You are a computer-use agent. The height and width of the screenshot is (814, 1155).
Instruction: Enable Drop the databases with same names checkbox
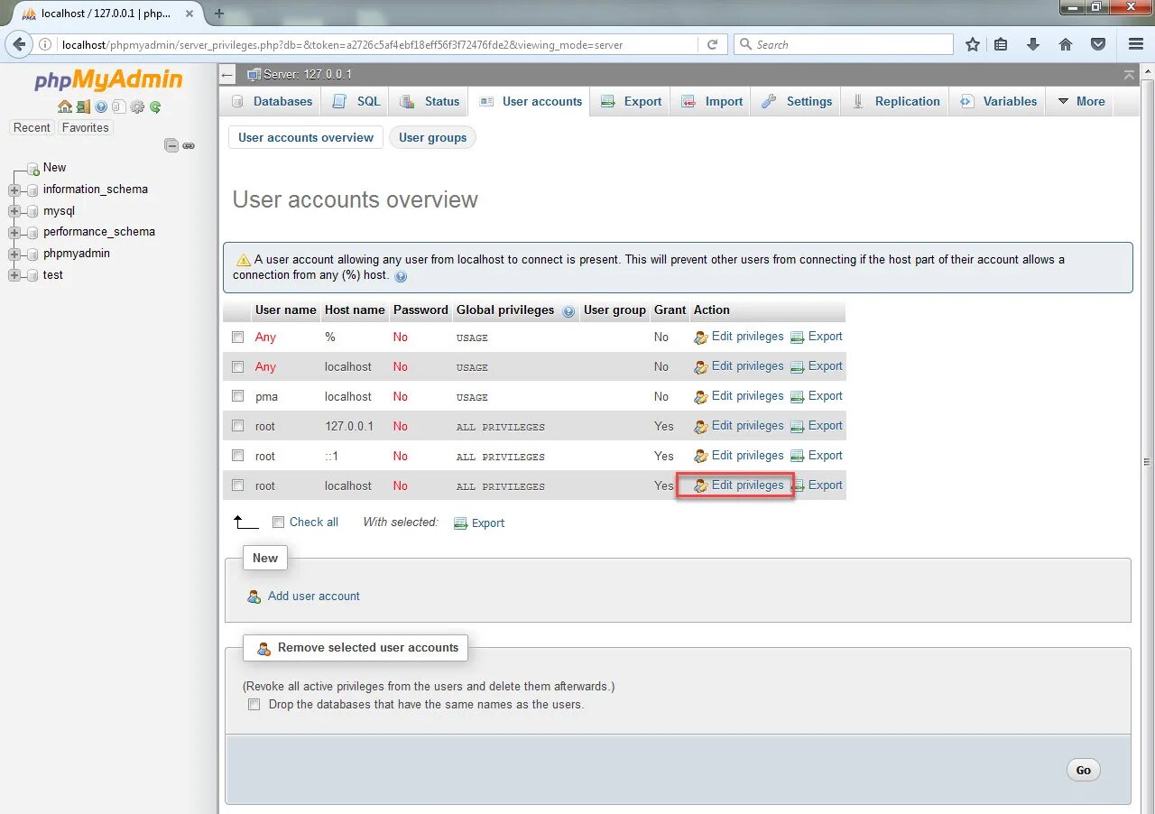point(254,704)
